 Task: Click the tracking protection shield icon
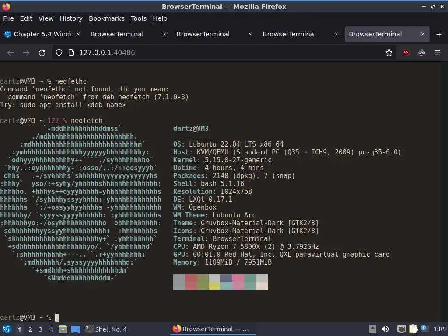tap(59, 52)
